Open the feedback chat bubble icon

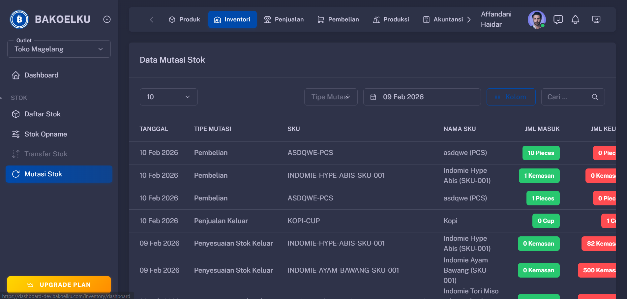558,19
